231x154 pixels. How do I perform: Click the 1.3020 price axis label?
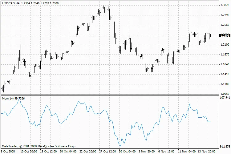[x=224, y=5]
